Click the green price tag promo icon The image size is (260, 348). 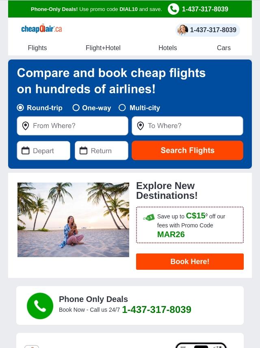(x=149, y=217)
